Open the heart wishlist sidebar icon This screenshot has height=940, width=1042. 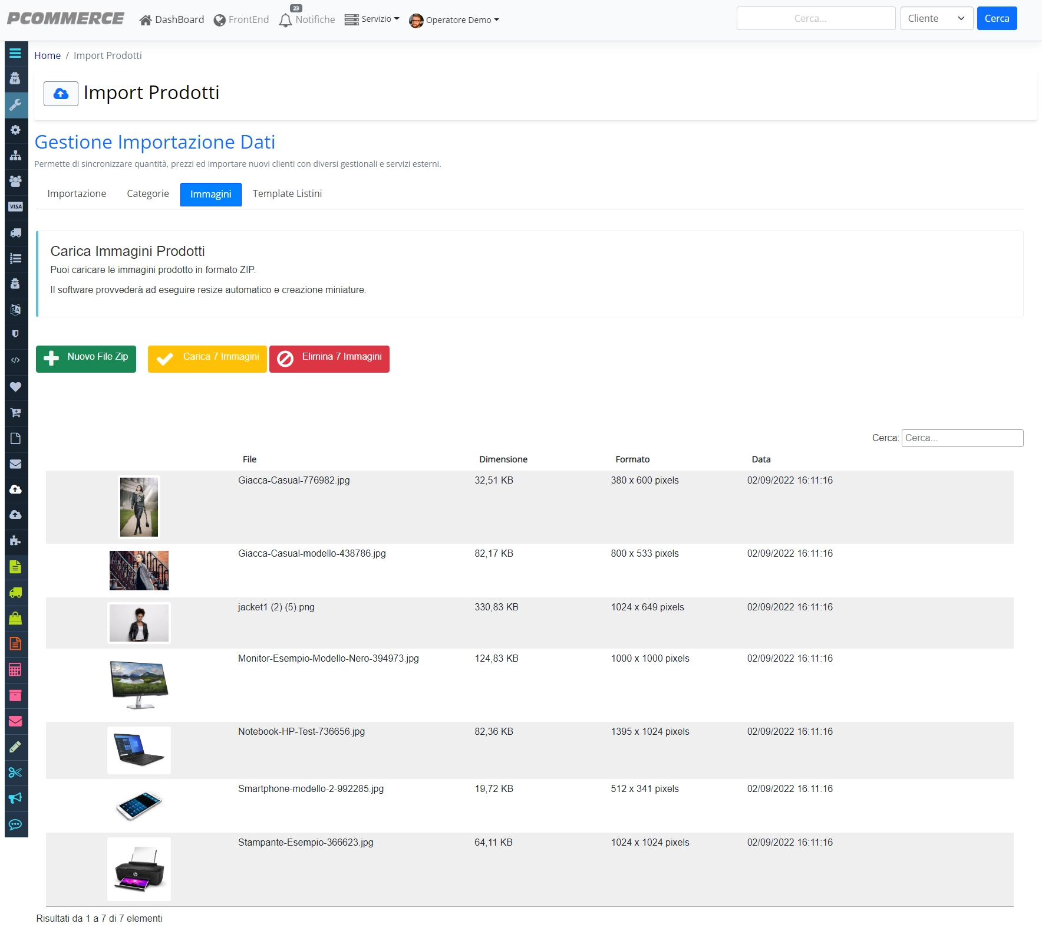[x=15, y=387]
